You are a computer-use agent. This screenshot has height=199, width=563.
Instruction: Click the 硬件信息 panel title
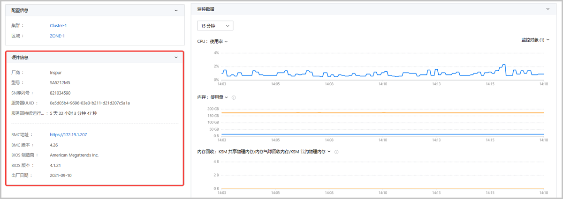tap(20, 58)
